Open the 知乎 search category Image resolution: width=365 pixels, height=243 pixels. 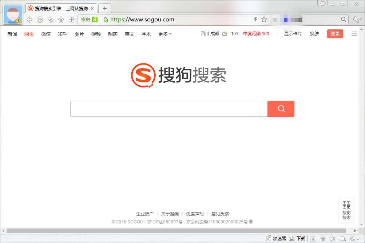pos(62,34)
